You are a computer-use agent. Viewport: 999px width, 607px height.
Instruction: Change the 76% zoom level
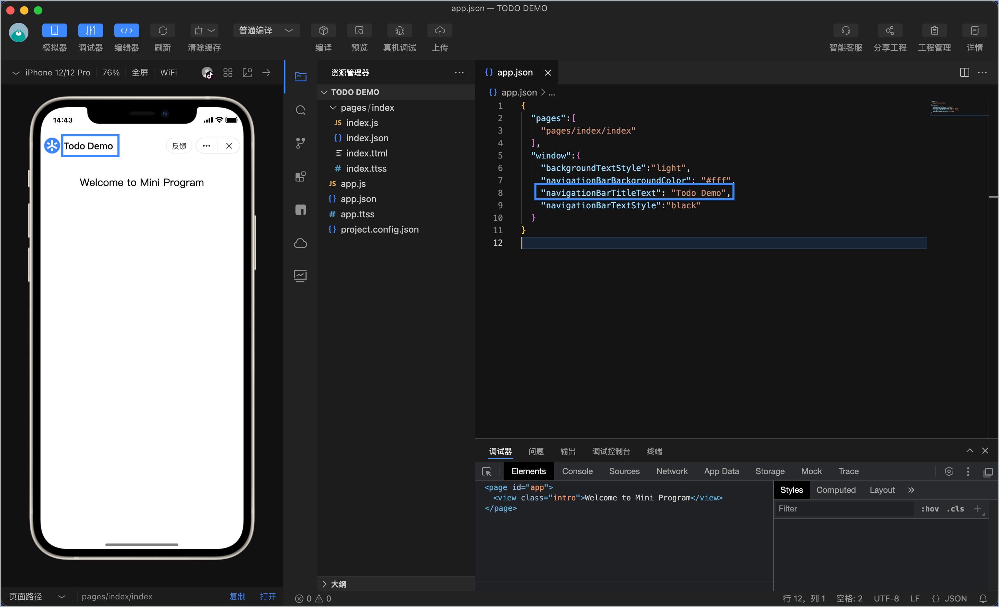[x=111, y=72]
